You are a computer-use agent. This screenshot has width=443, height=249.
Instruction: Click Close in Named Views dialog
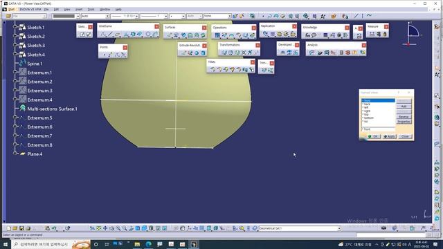point(405,136)
